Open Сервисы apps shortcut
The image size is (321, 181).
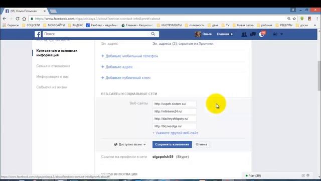(x=11, y=25)
